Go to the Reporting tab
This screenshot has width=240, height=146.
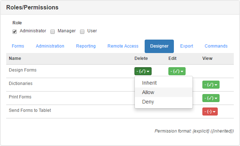click(86, 46)
